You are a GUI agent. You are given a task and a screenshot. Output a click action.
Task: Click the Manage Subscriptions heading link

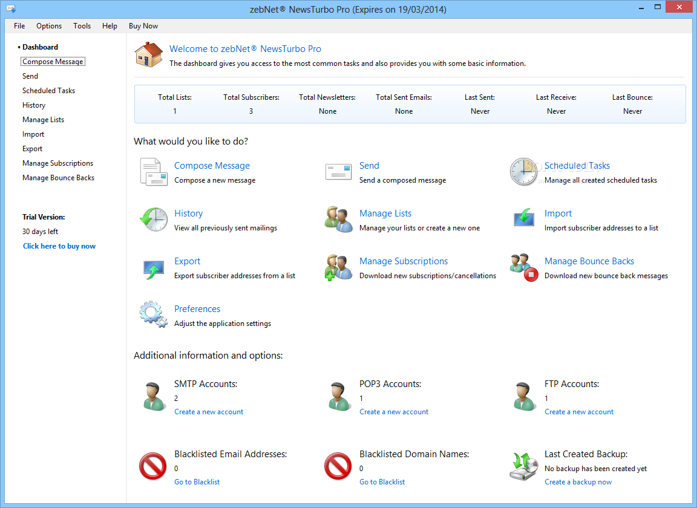pos(404,261)
